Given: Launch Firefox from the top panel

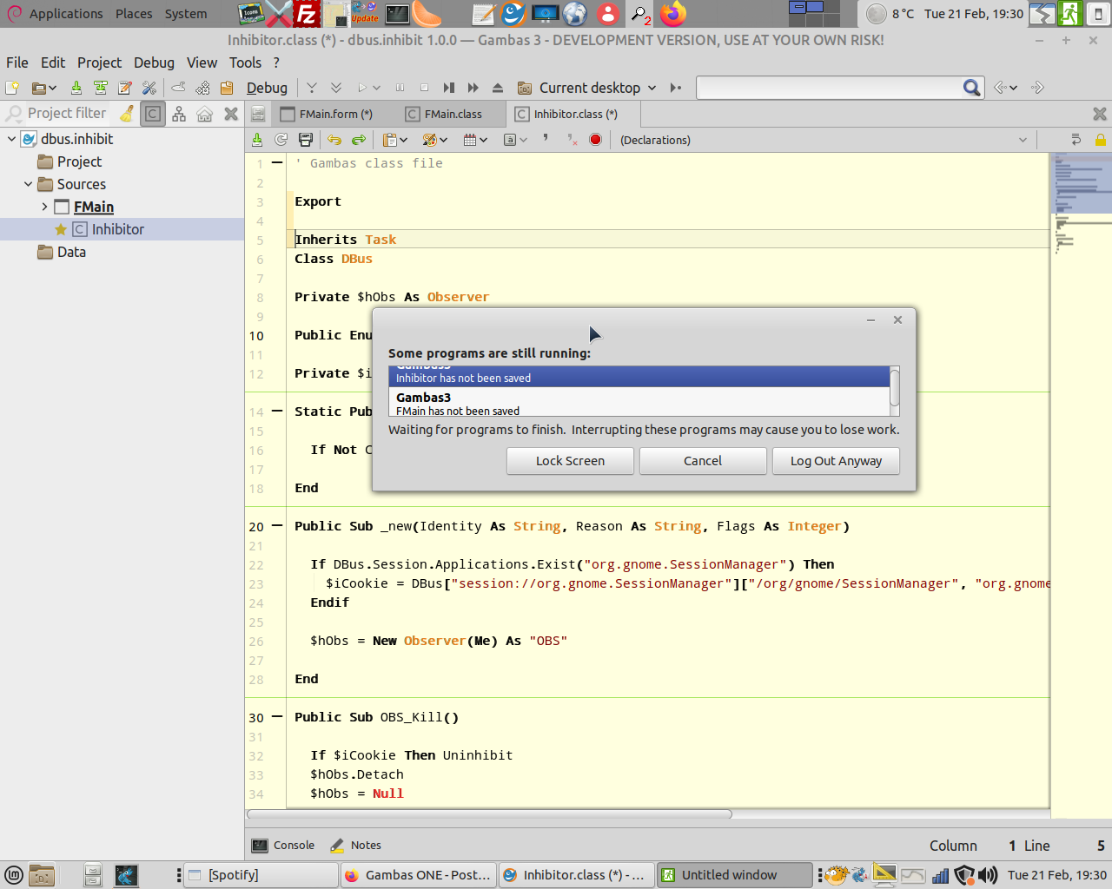Looking at the screenshot, I should [672, 13].
